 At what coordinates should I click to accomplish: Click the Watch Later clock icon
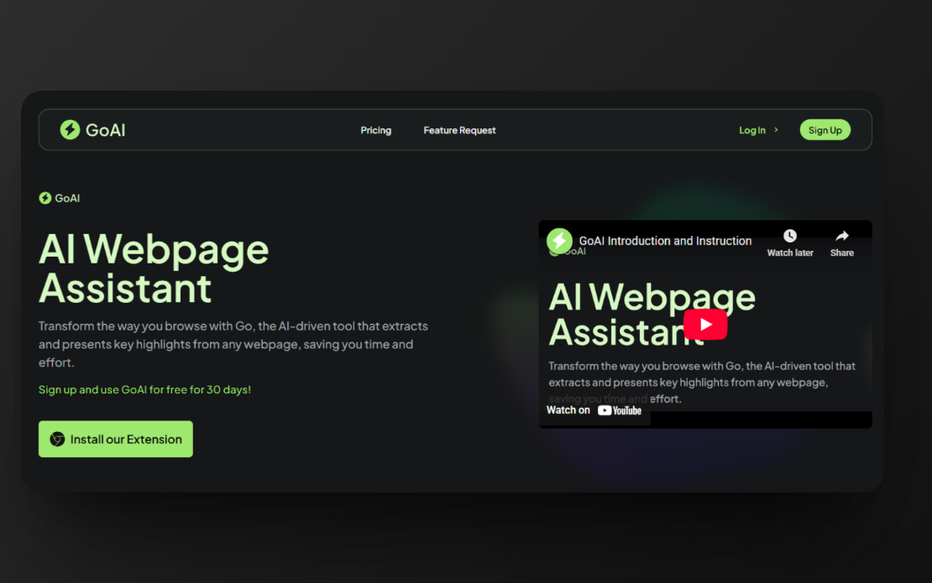789,236
